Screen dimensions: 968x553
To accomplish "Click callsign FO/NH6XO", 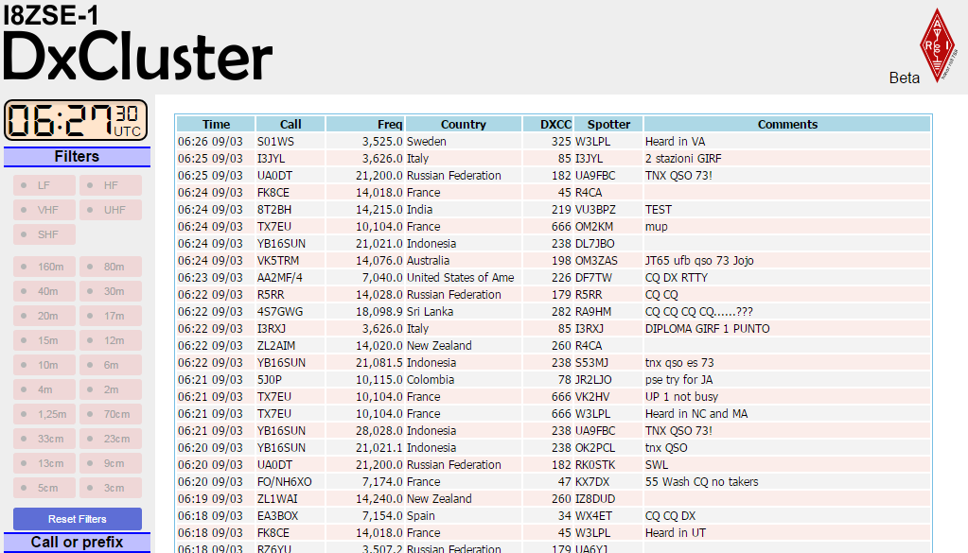I will [x=284, y=482].
